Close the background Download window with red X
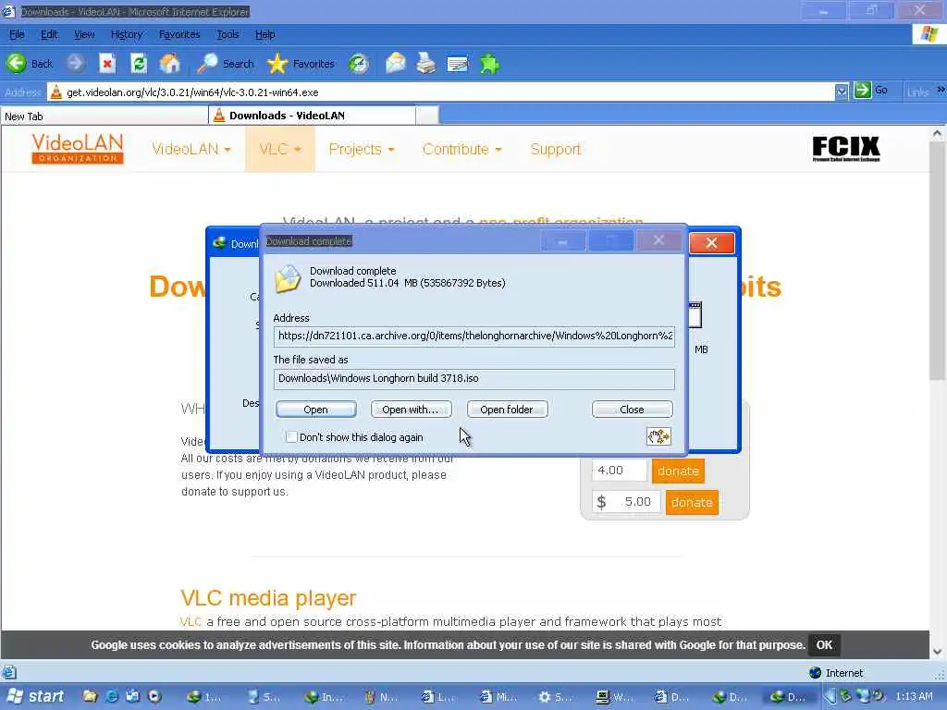This screenshot has width=947, height=710. [711, 243]
